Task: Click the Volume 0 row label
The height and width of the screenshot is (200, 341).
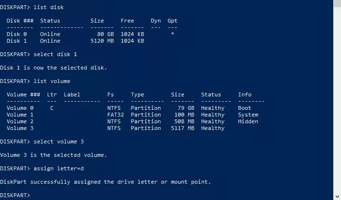Action: pos(20,108)
